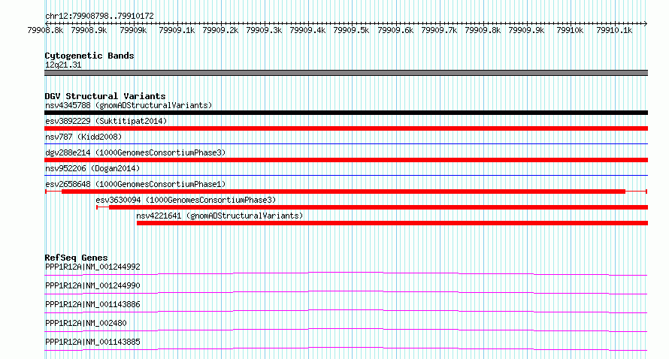This screenshot has width=669, height=359.
Task: Click the 79909k ruler tick label
Action: click(133, 31)
